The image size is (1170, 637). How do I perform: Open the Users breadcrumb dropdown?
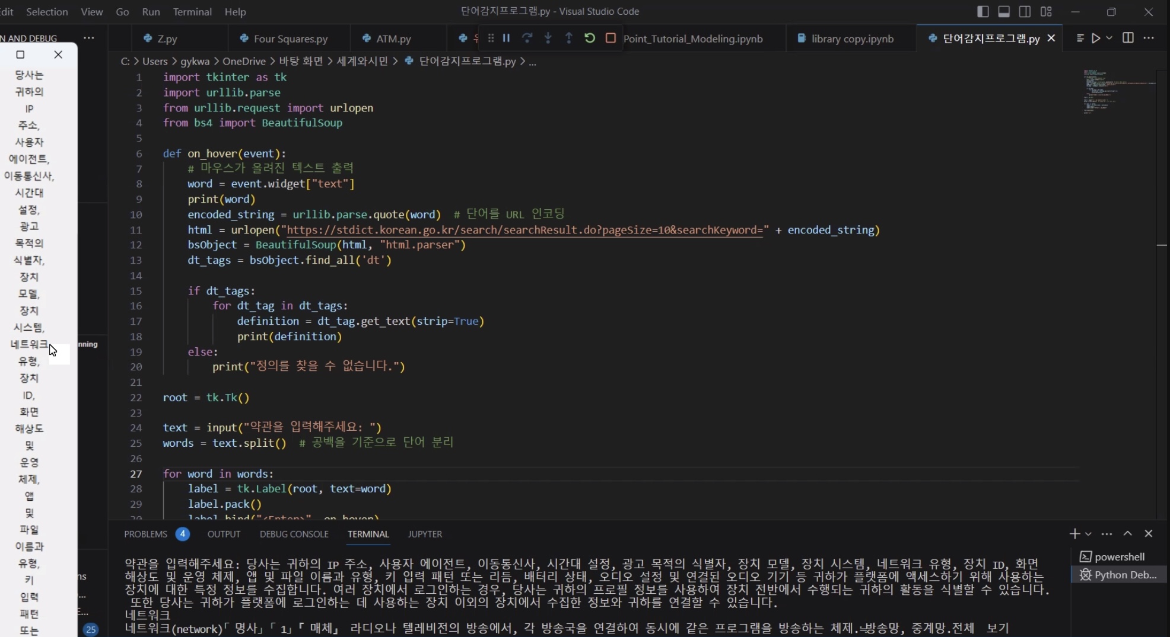tap(155, 61)
